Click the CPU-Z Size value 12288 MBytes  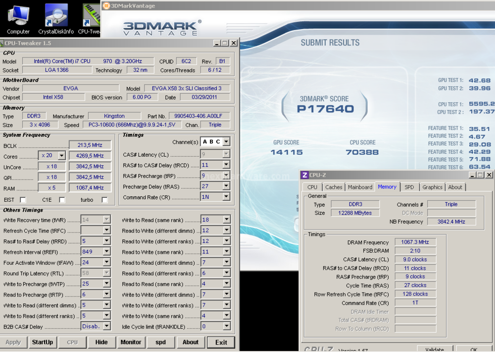[x=355, y=213]
